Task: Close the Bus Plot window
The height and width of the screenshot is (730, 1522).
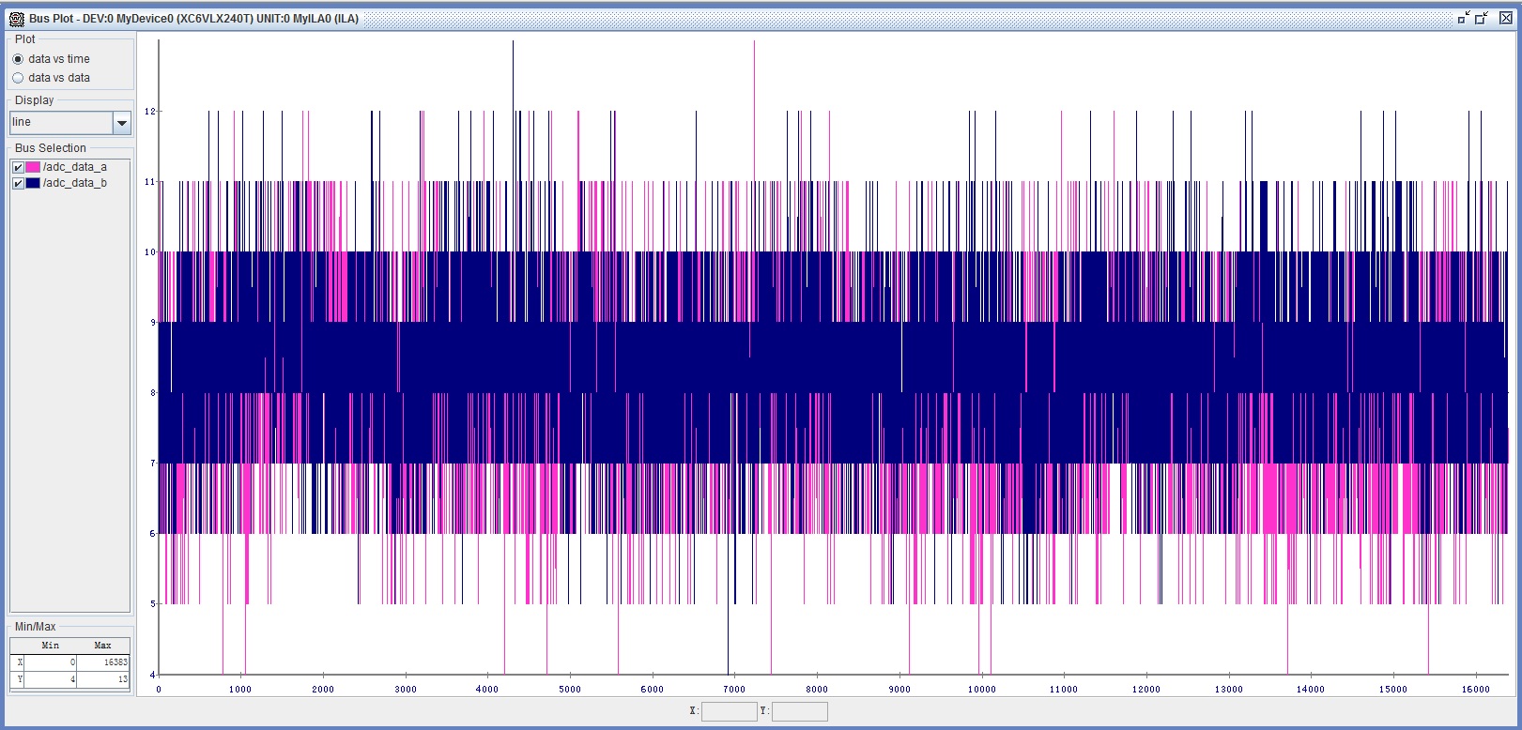Action: pyautogui.click(x=1505, y=18)
